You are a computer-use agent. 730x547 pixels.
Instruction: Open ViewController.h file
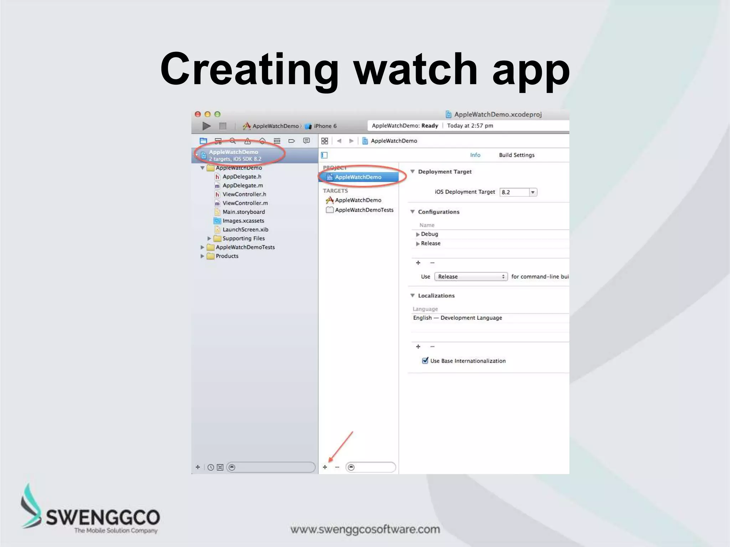[x=241, y=194]
